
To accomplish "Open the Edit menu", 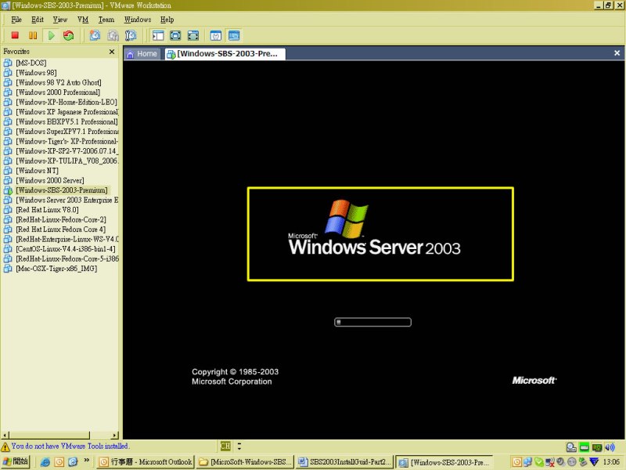I will tap(38, 20).
